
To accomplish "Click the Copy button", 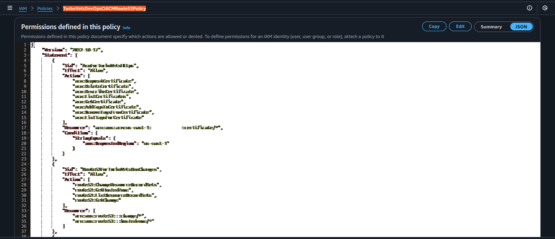I will point(434,26).
